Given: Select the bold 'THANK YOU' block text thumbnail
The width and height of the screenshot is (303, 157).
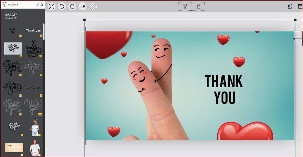Looking at the screenshot, I should 12,31.
